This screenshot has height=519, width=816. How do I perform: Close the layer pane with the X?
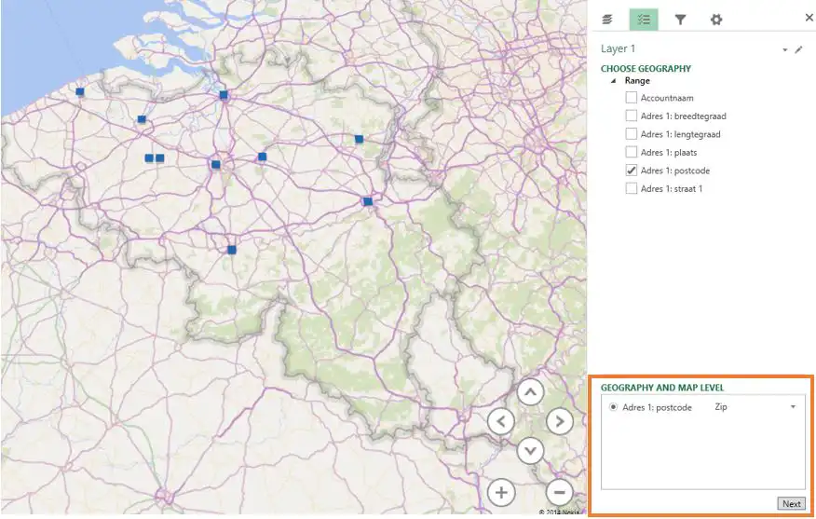[x=809, y=18]
